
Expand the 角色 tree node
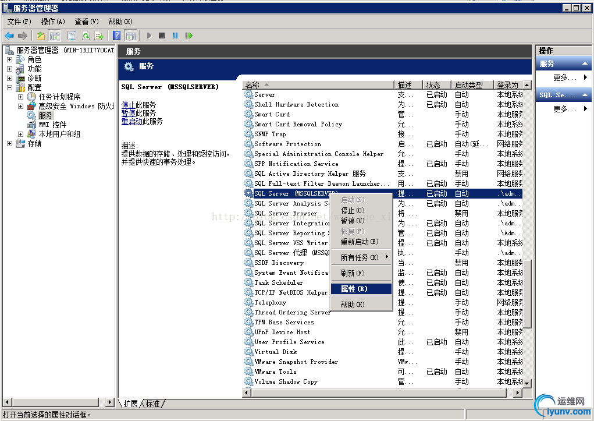point(9,59)
